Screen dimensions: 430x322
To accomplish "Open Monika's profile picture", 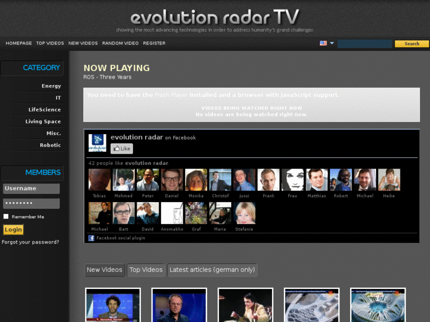I will coord(196,180).
